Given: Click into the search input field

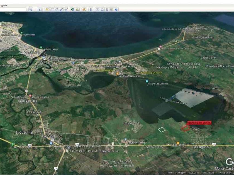Looking at the screenshot, I should [13, 9].
